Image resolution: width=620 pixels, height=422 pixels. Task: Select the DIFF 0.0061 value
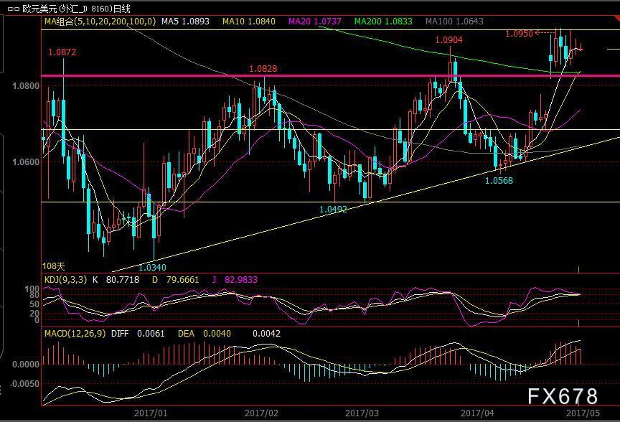point(138,334)
